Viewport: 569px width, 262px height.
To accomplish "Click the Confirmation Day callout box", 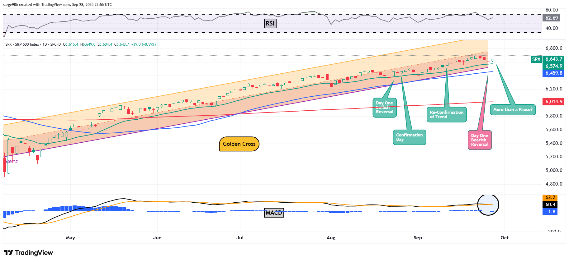I will coord(409,137).
